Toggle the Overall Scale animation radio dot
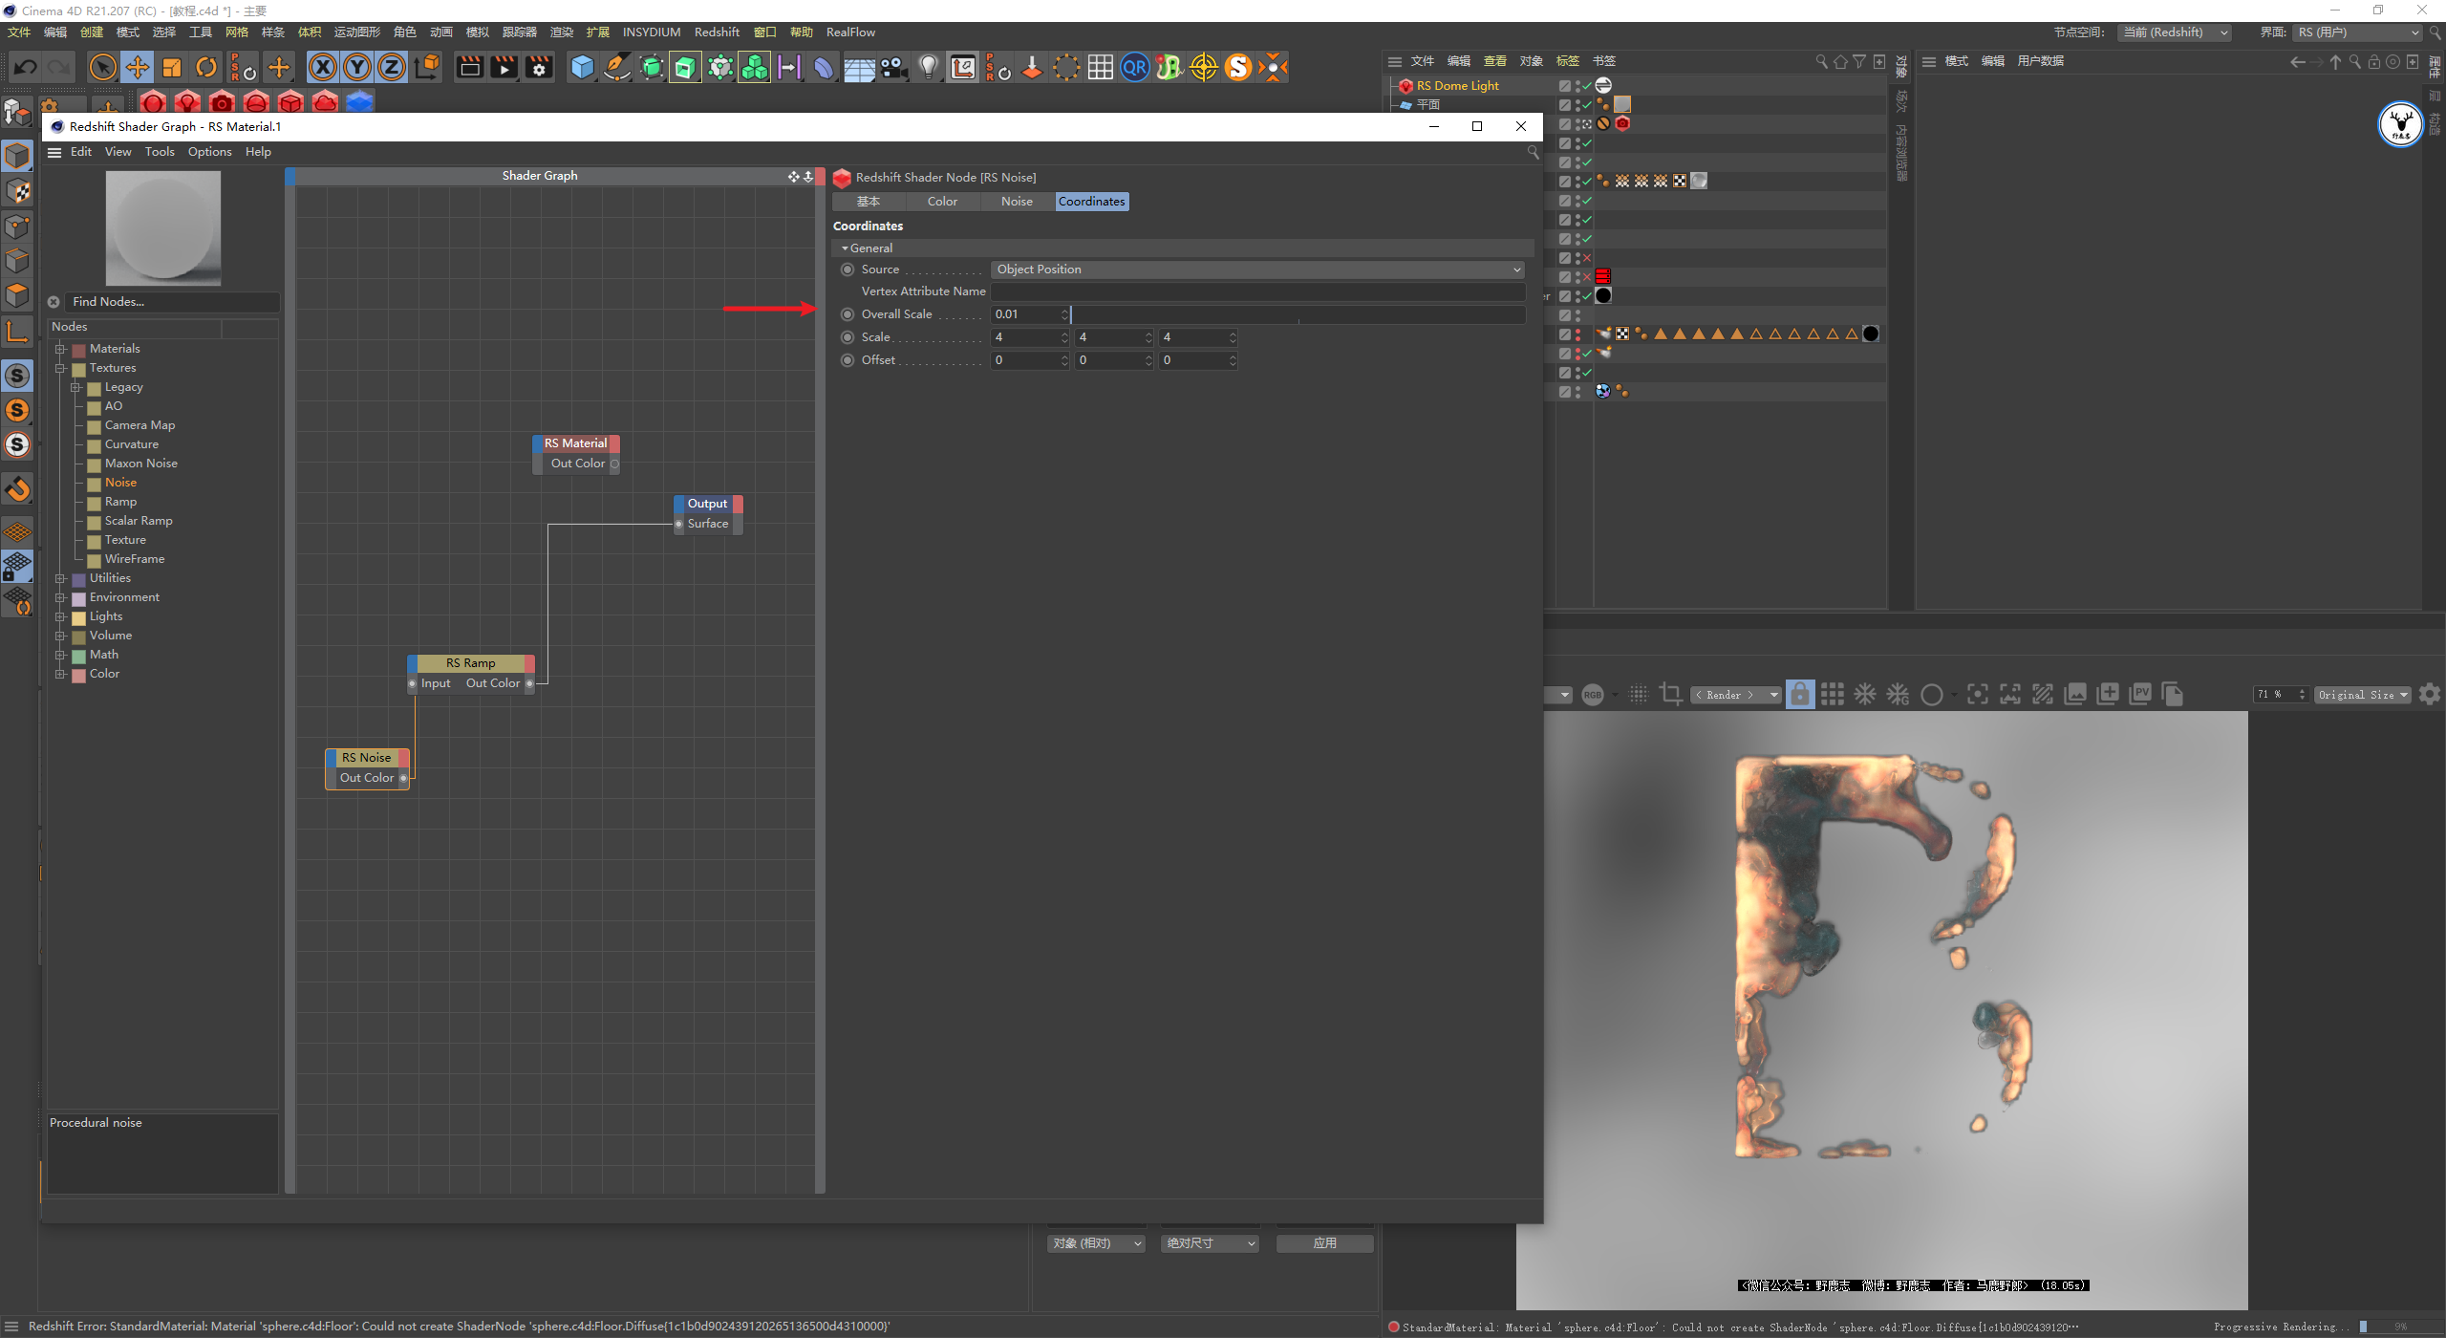 [x=847, y=314]
